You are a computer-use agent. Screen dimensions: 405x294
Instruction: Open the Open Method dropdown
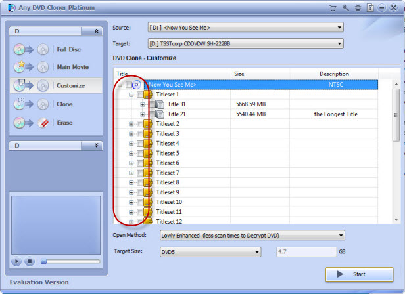pyautogui.click(x=341, y=235)
